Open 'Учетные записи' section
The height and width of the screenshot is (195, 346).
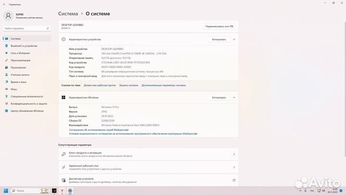(27, 75)
